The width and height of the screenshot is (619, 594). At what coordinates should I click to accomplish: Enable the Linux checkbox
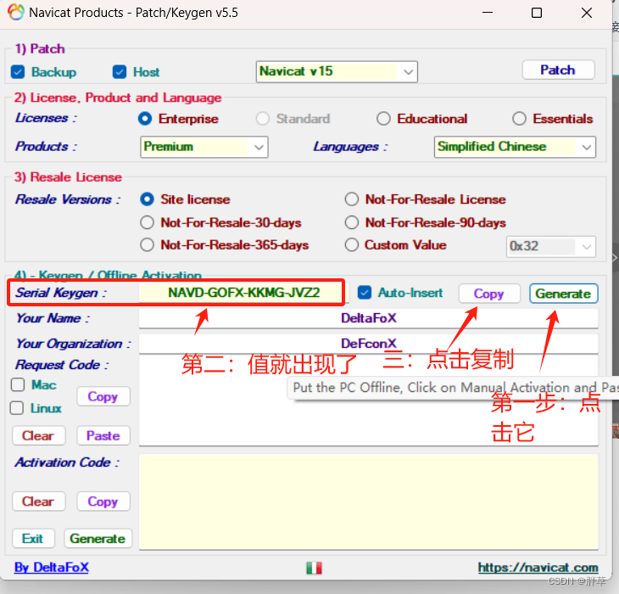coord(17,408)
